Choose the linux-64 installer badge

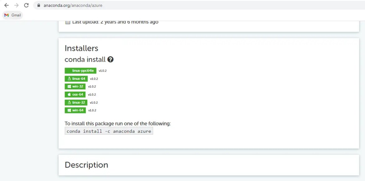coord(76,79)
